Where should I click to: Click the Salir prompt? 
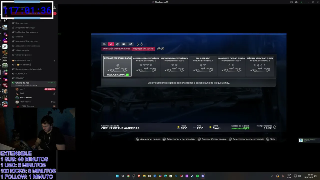click(x=271, y=139)
